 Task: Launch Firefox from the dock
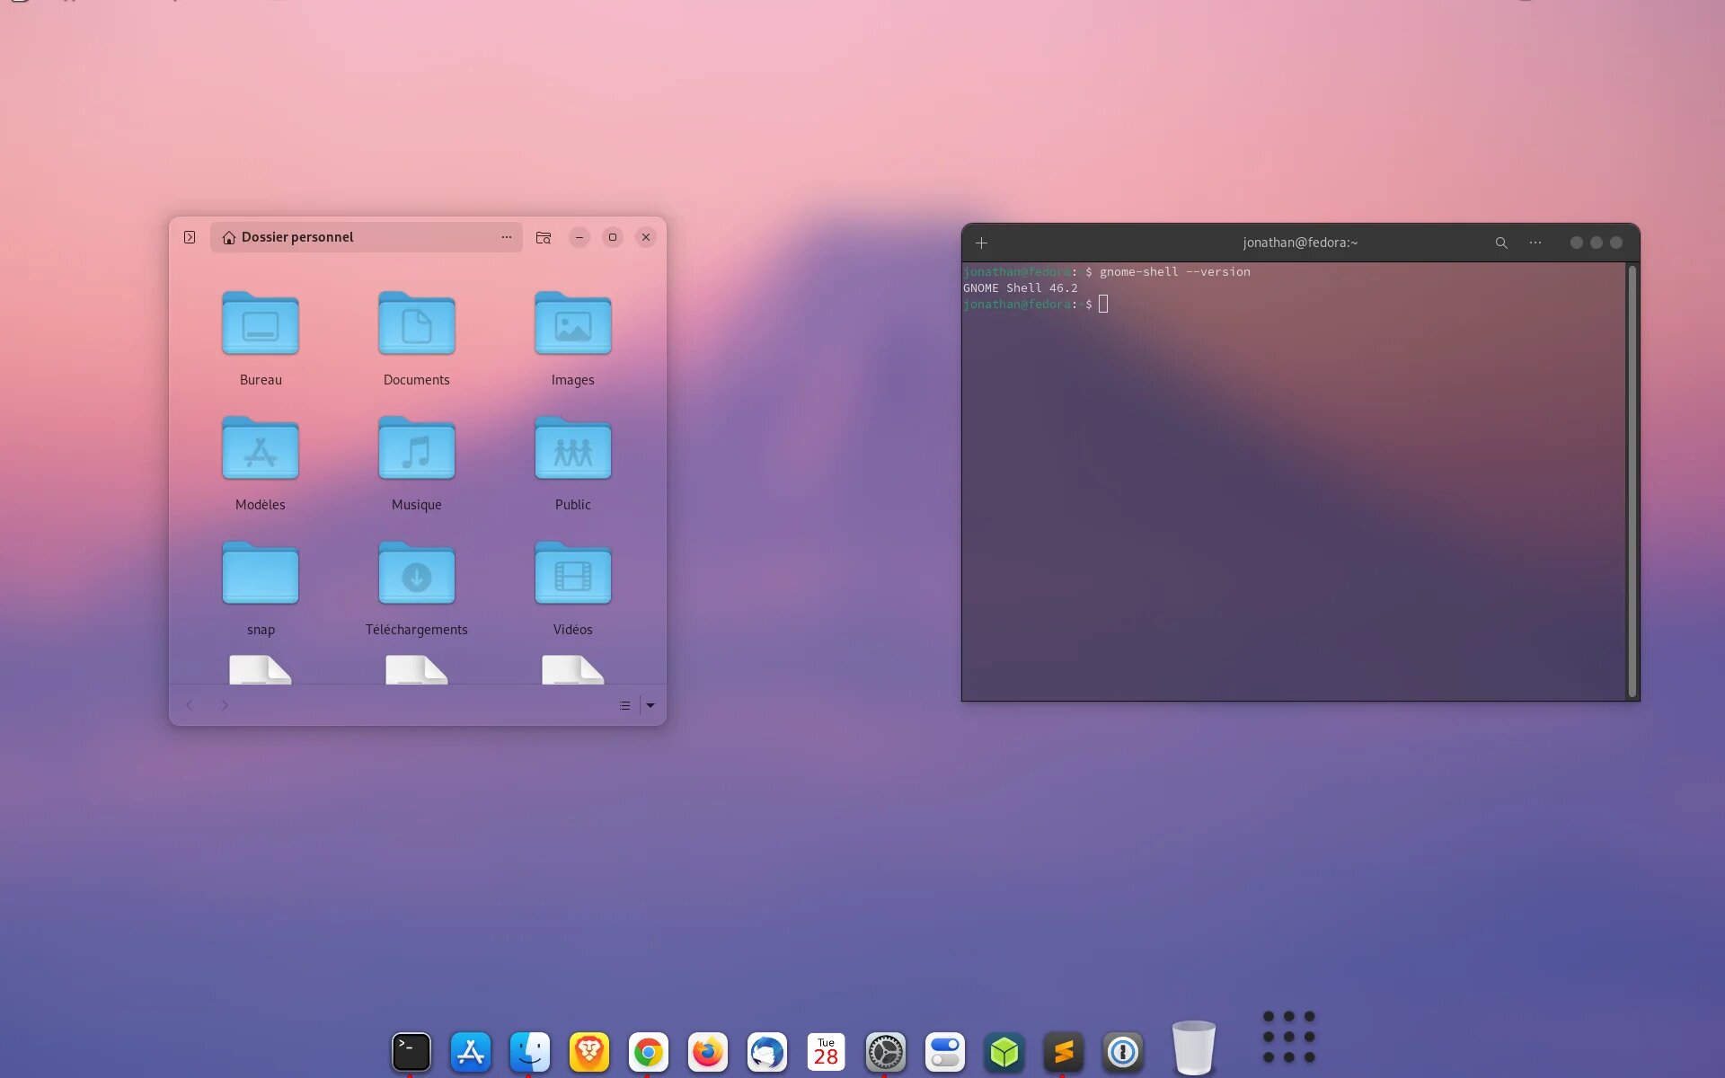(x=707, y=1052)
